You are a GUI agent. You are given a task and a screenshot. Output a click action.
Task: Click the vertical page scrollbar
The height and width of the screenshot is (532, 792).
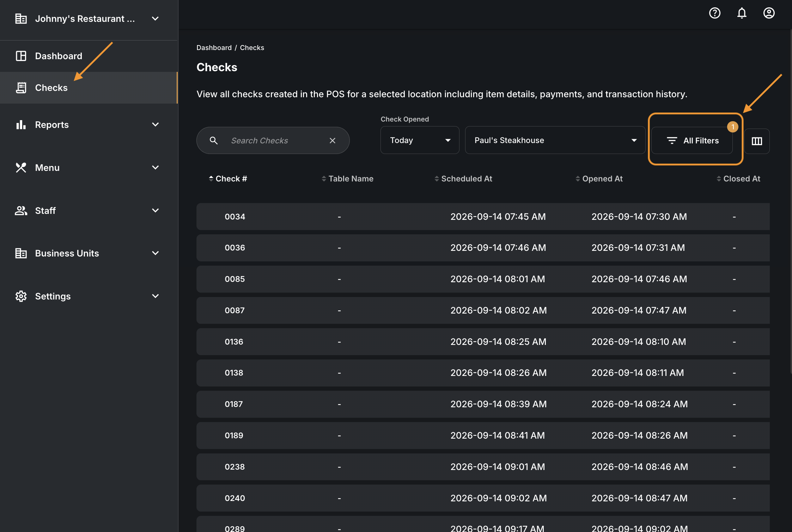[790, 201]
